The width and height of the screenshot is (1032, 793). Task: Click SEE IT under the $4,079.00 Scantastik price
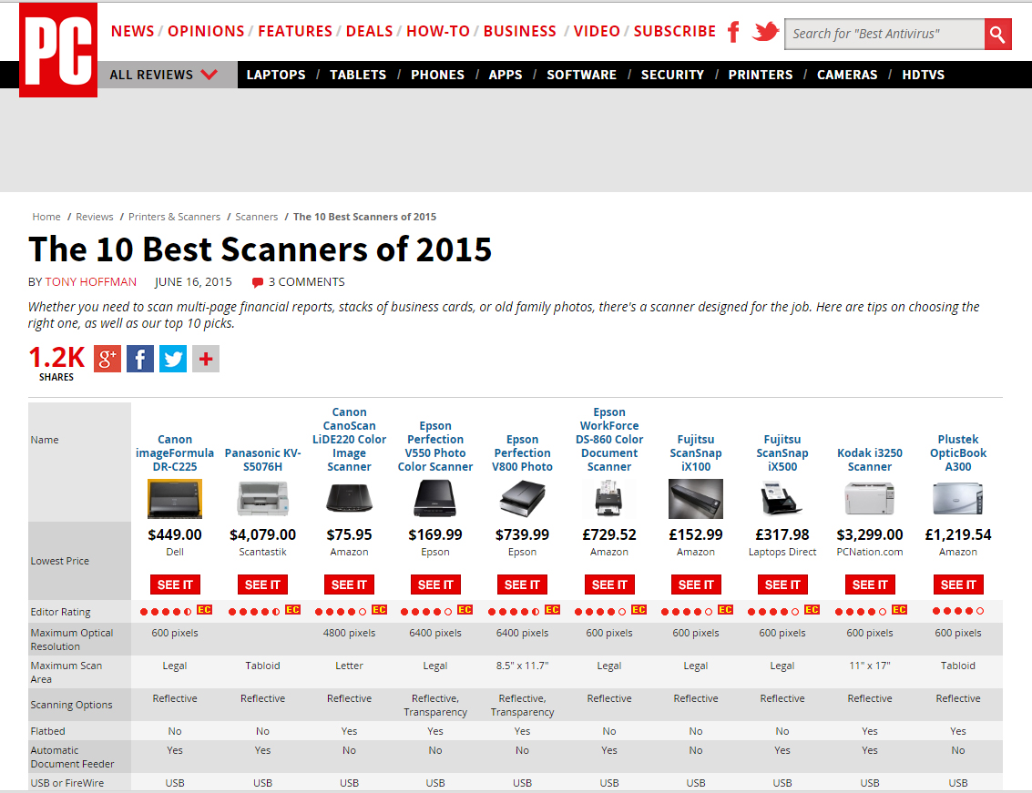coord(262,585)
